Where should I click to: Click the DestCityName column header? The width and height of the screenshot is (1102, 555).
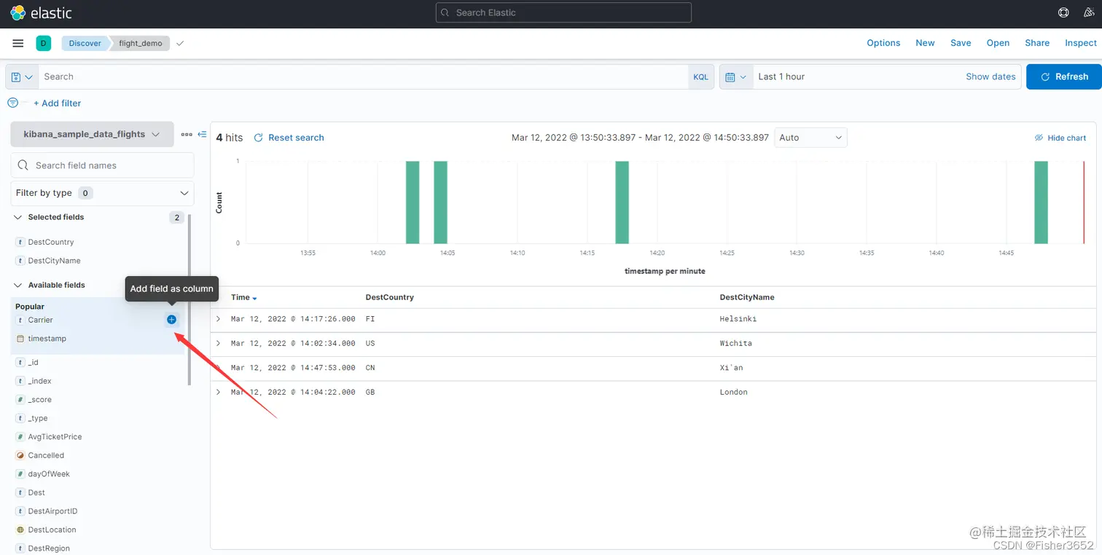tap(747, 297)
